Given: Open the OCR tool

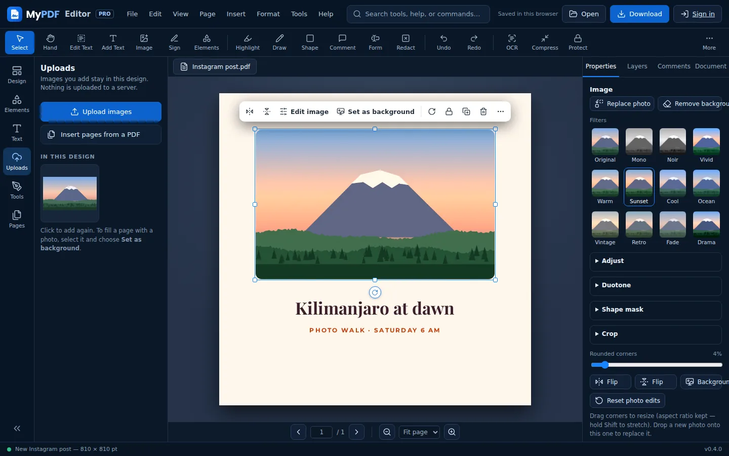Looking at the screenshot, I should (512, 43).
